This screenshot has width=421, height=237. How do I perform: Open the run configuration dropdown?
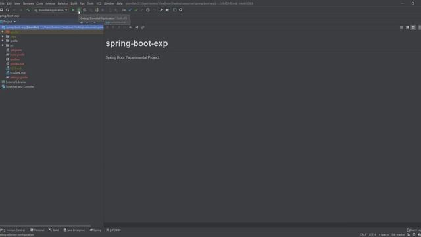click(51, 10)
